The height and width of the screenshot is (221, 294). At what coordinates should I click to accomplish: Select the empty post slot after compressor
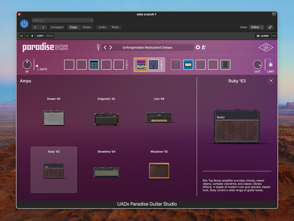pyautogui.click(x=201, y=65)
